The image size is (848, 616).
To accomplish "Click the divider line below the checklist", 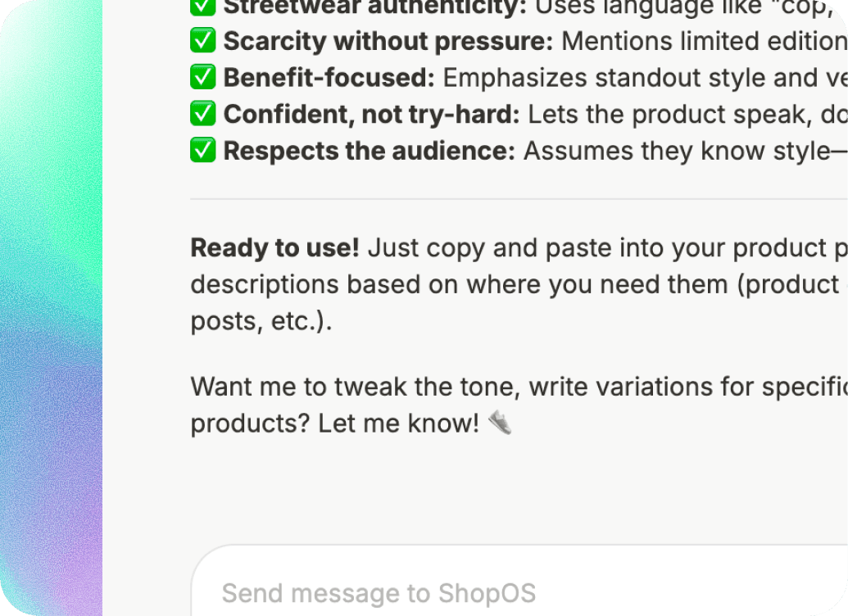I will pos(519,197).
